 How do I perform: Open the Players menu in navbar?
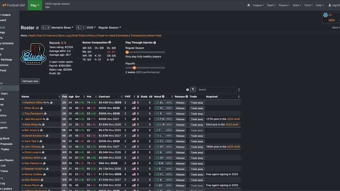284,5
